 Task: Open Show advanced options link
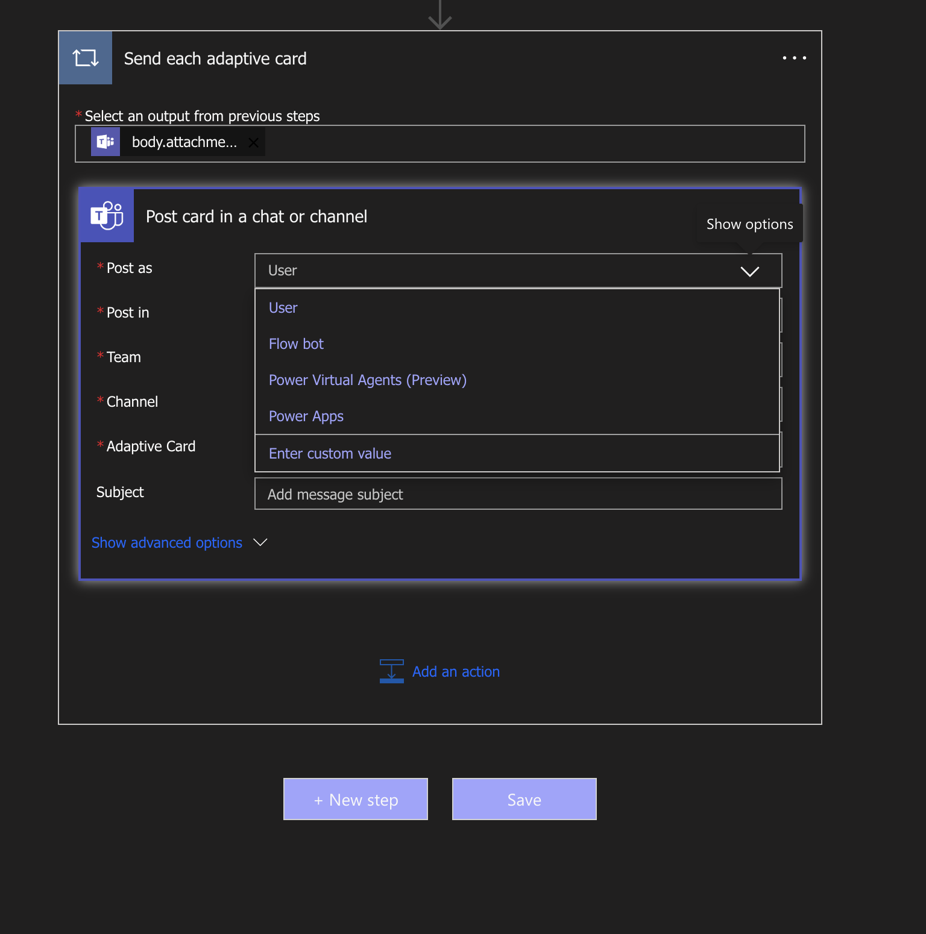click(x=167, y=543)
